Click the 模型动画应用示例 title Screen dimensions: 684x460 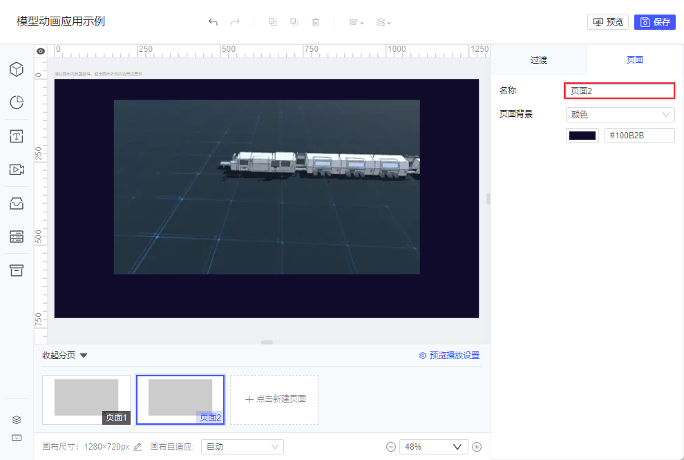61,21
